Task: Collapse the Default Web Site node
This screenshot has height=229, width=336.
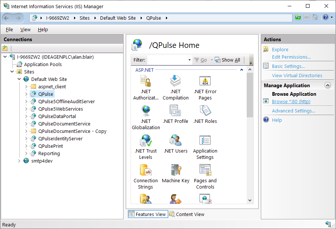Action: pyautogui.click(x=19, y=79)
